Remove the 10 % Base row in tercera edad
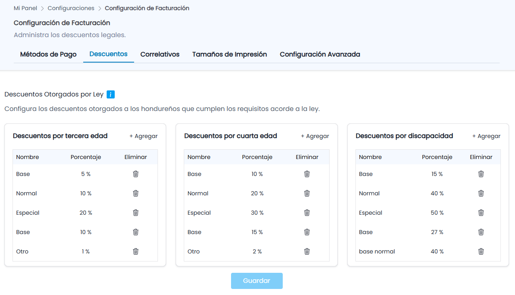This screenshot has width=515, height=295. [136, 232]
